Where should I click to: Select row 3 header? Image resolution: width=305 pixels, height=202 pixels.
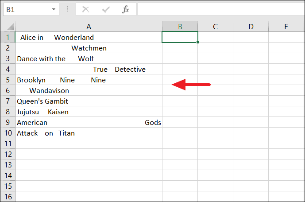pyautogui.click(x=8, y=58)
